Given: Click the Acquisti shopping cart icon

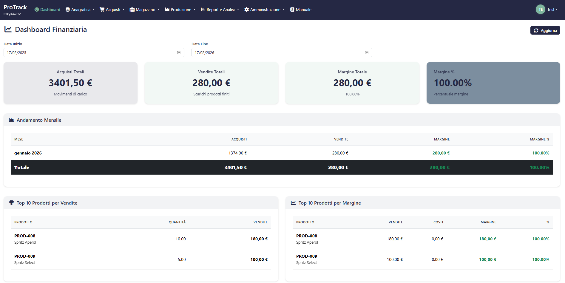Looking at the screenshot, I should pyautogui.click(x=102, y=9).
